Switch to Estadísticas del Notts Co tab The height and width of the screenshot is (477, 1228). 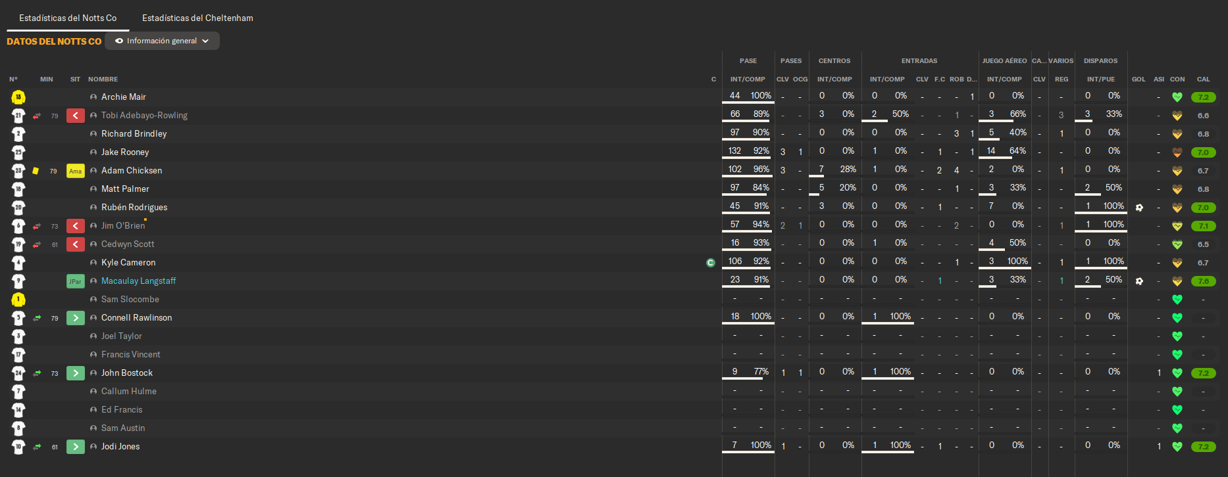68,18
